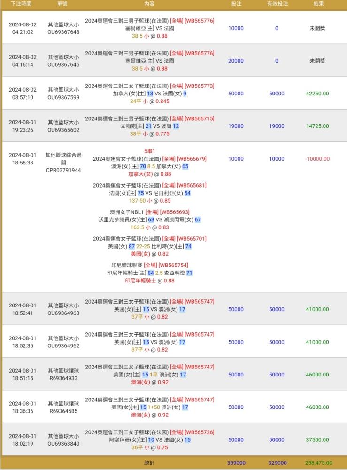The height and width of the screenshot is (470, 347).
Task: Click the -10000.00 loss result
Action: pyautogui.click(x=317, y=159)
